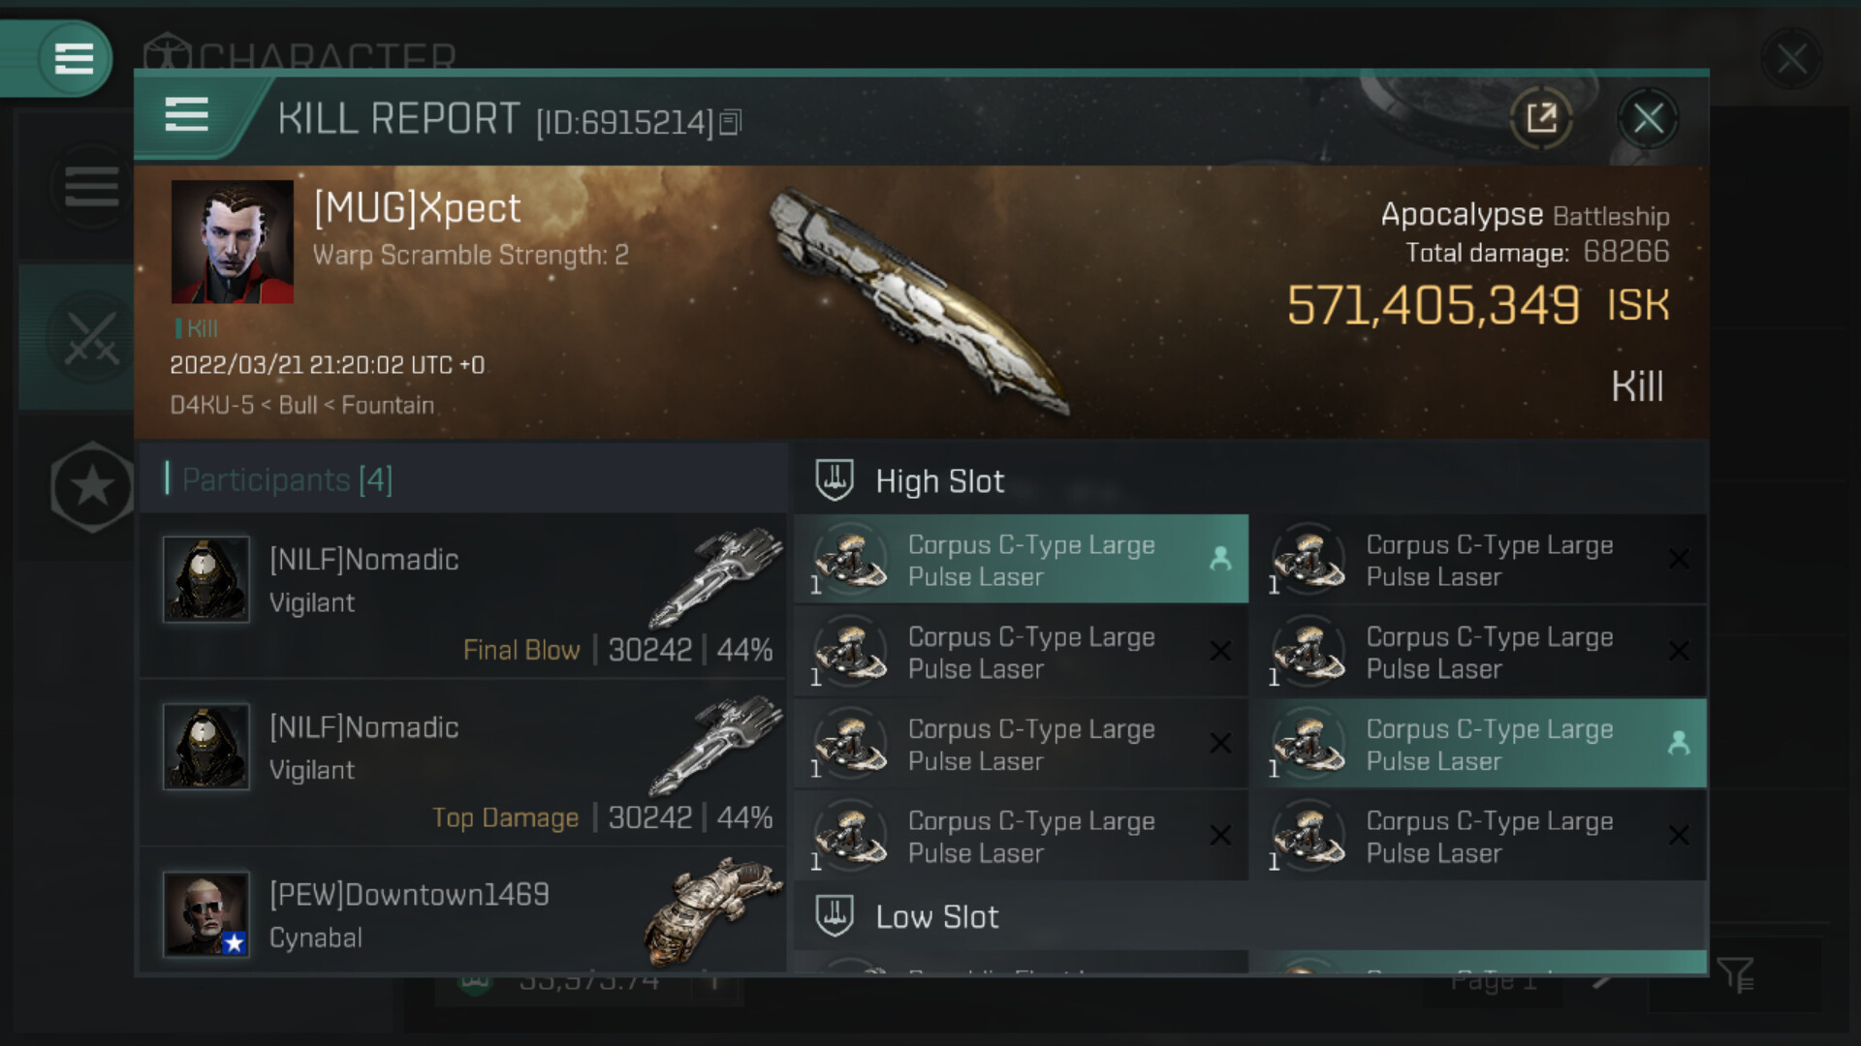This screenshot has height=1046, width=1861.
Task: Open the top-left main menu button
Action: (73, 58)
